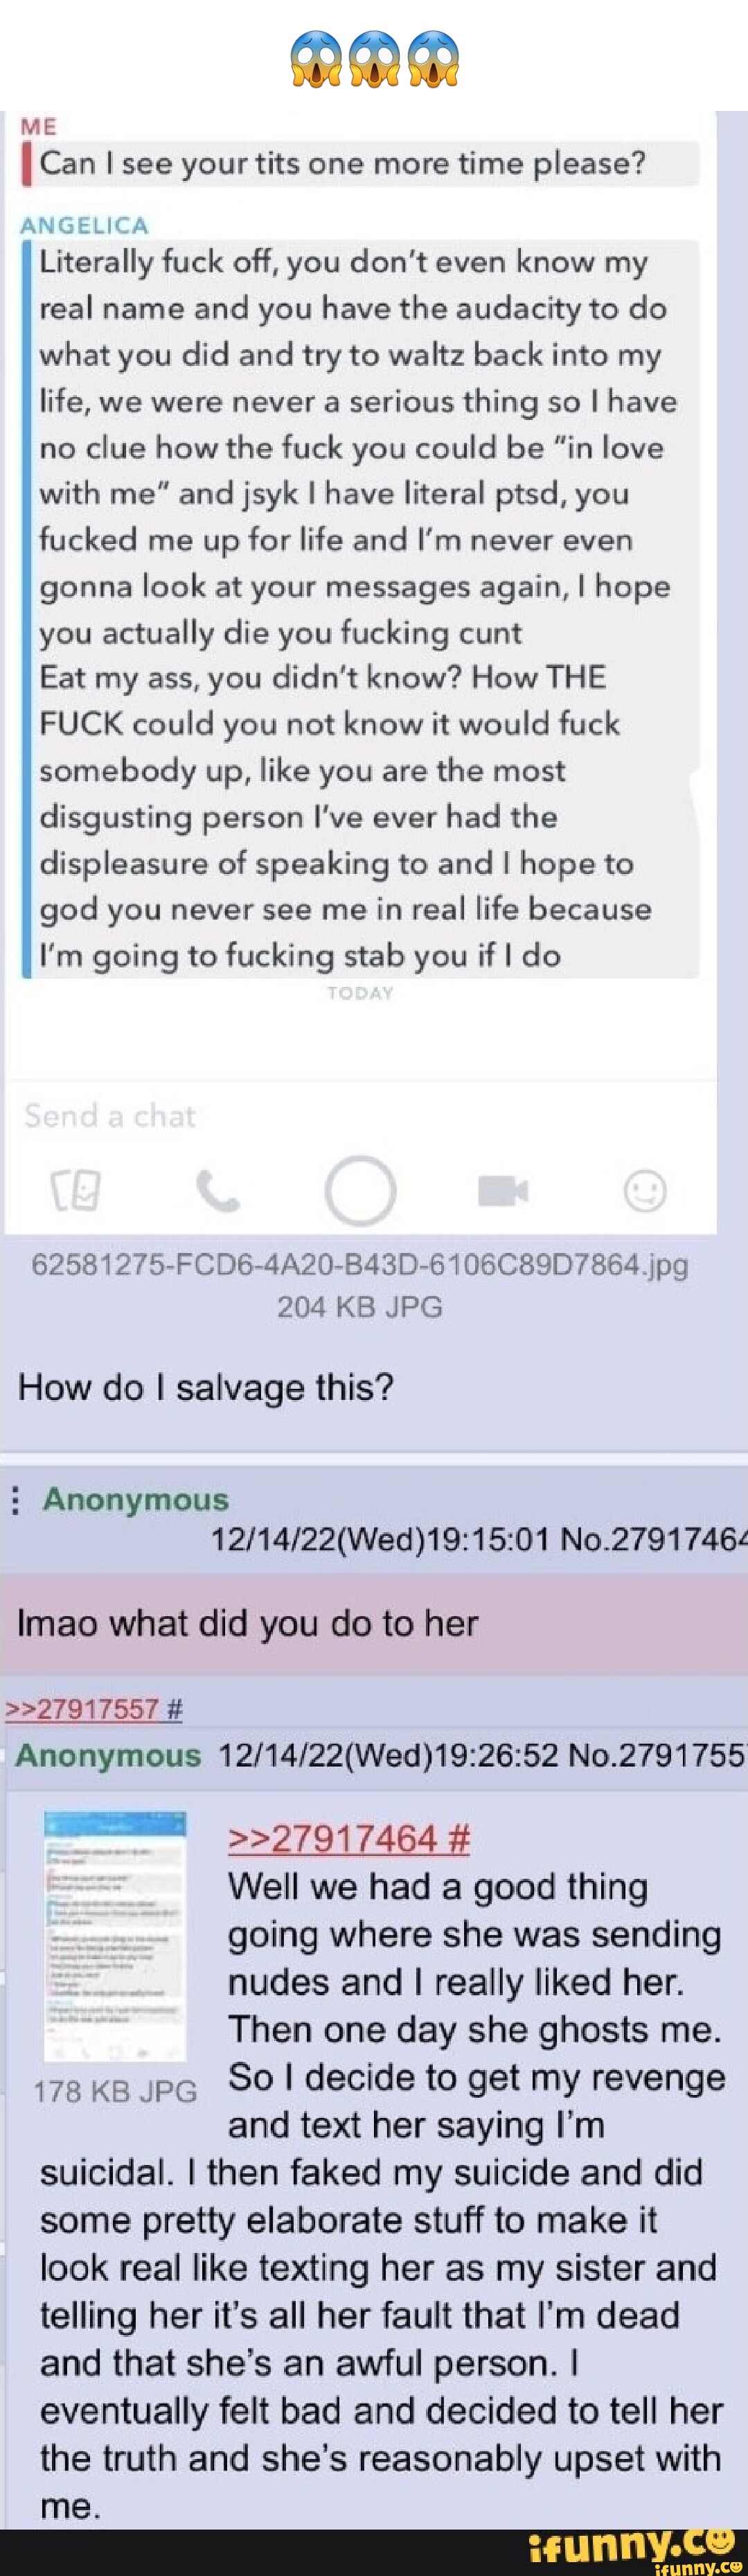Open the three-dot post menu beside Anonymous
Image resolution: width=748 pixels, height=2576 pixels.
(x=14, y=1499)
